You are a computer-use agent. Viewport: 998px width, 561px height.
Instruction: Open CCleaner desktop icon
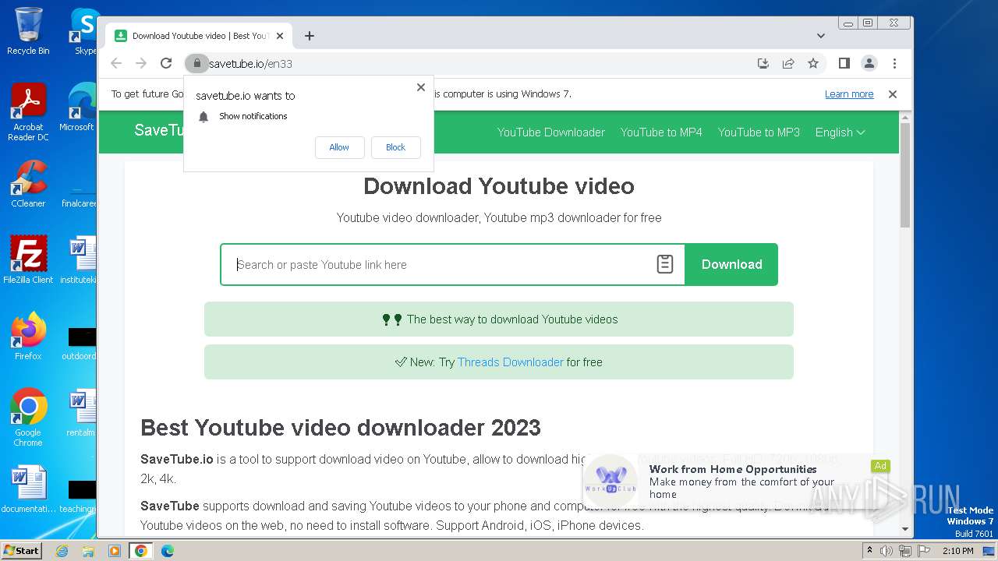click(28, 184)
